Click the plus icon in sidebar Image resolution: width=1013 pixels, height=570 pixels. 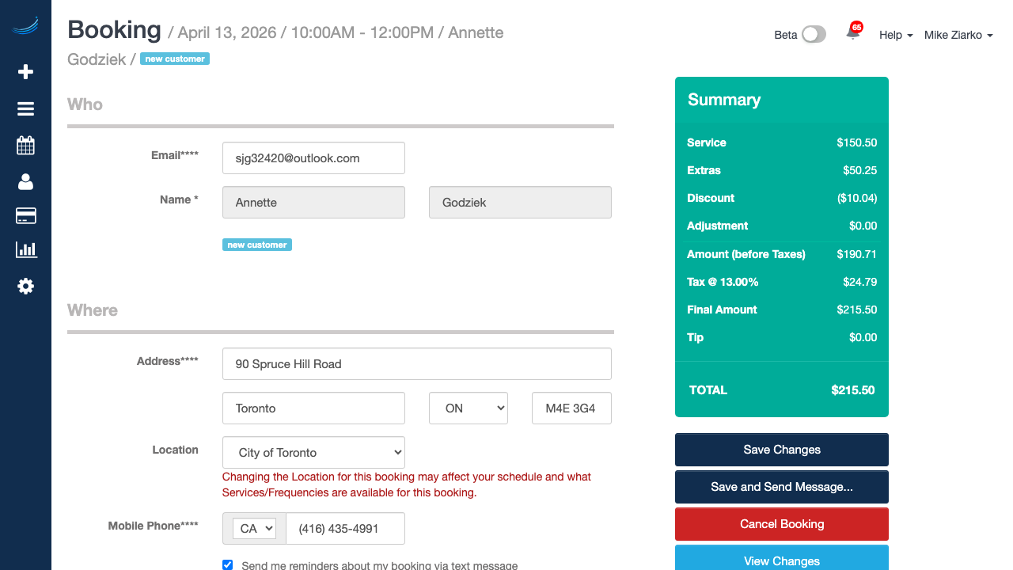coord(25,72)
